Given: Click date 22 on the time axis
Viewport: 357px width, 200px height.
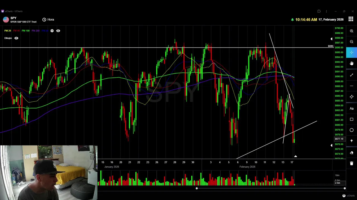Looking at the screenshot, I should (139, 162).
